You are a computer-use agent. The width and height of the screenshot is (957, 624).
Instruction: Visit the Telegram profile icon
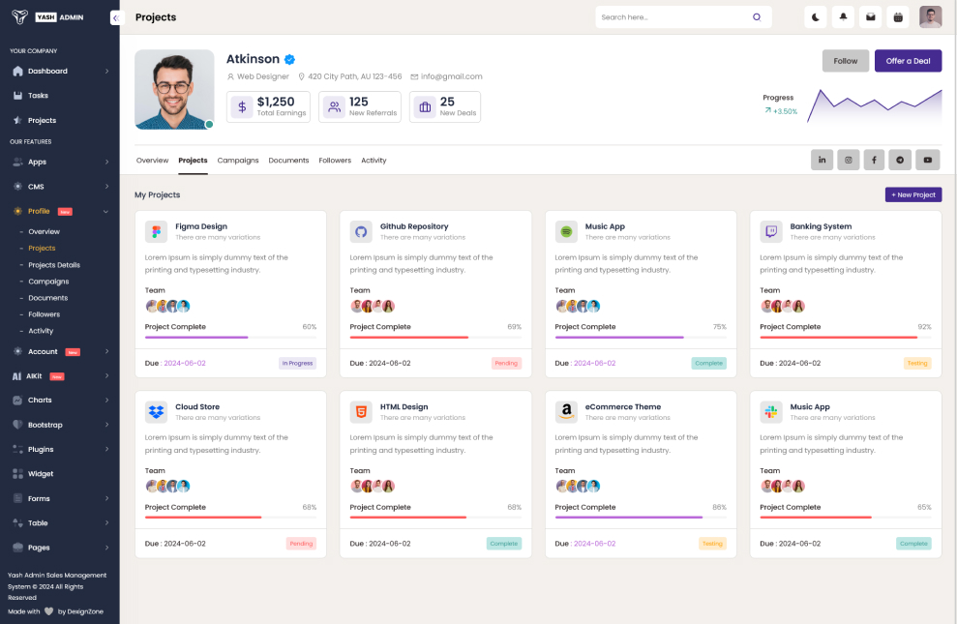coord(900,160)
